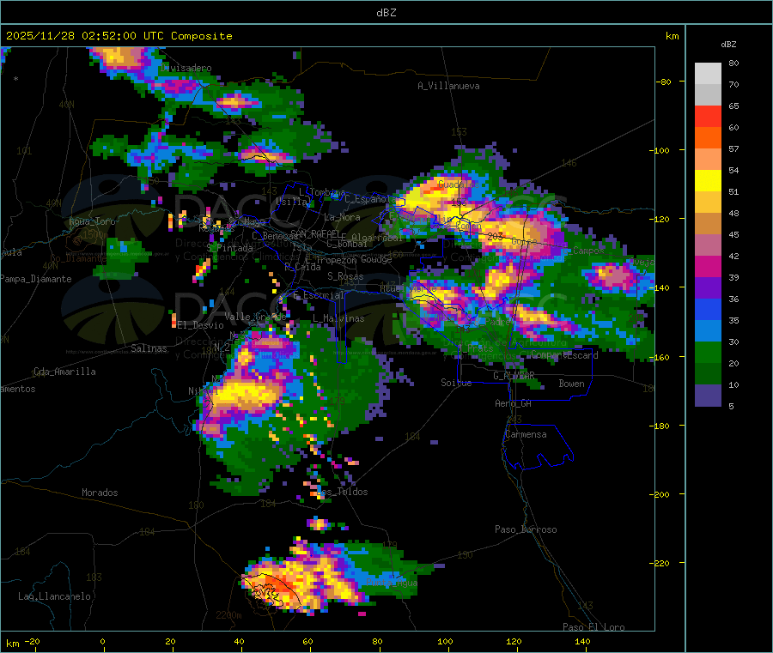Click the route number 190 label
Viewport: 773px width, 653px height.
point(465,555)
